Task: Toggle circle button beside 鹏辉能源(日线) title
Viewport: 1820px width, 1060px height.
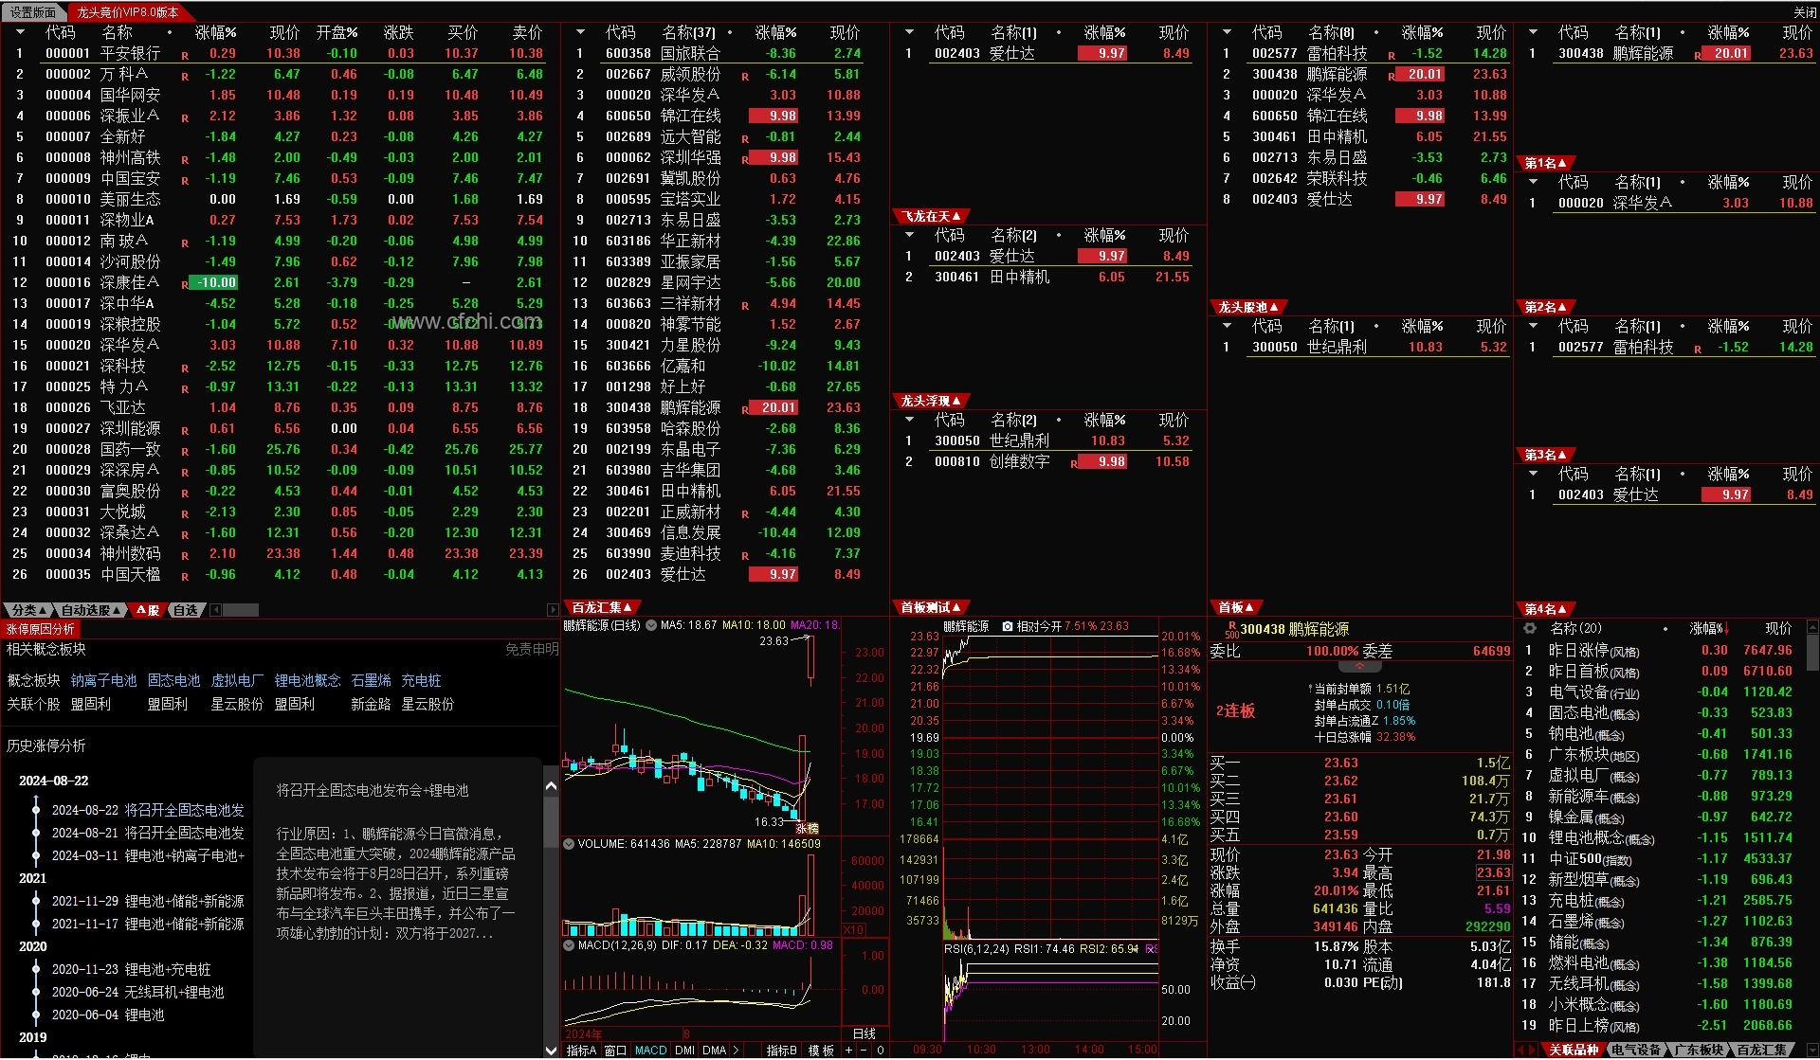Action: click(x=651, y=626)
